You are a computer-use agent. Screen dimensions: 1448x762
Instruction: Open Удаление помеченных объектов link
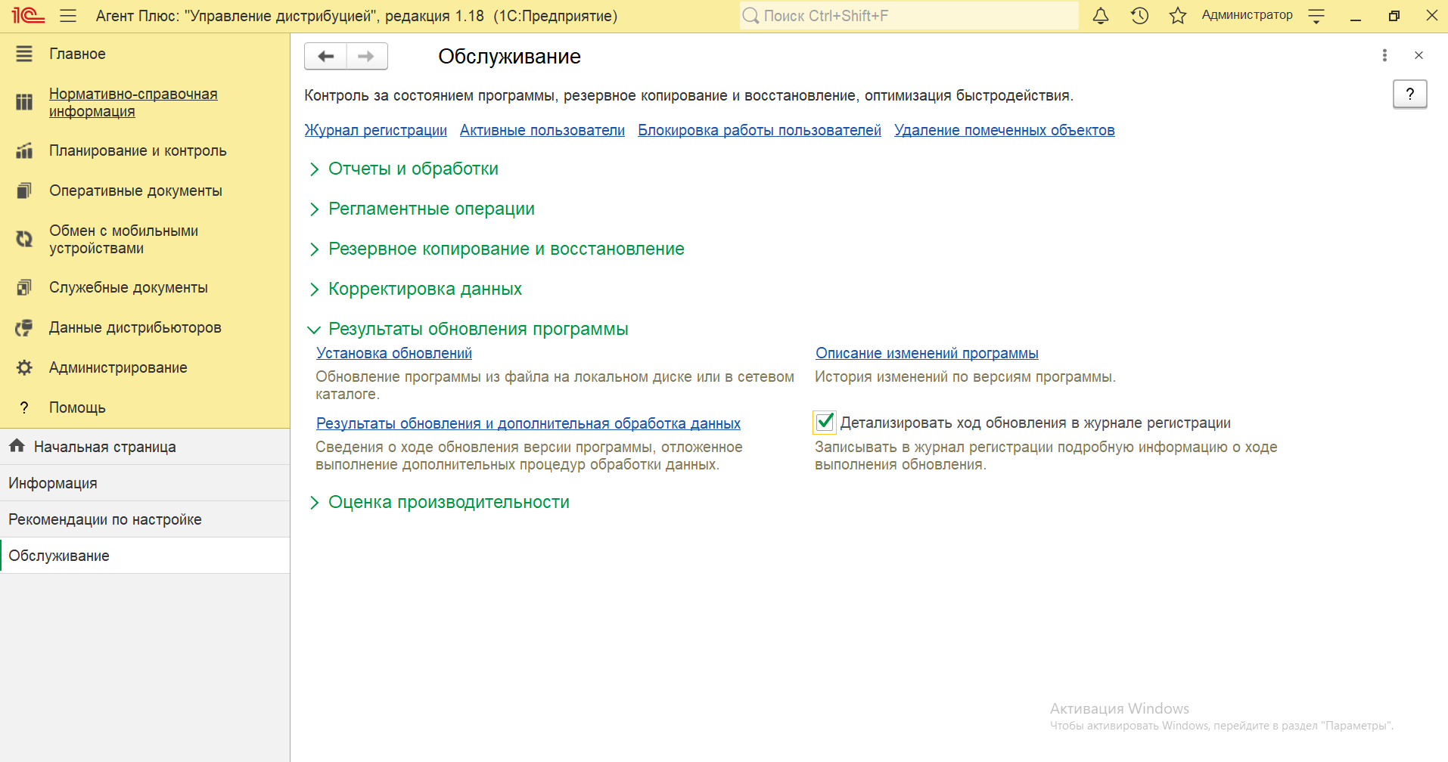click(1005, 130)
